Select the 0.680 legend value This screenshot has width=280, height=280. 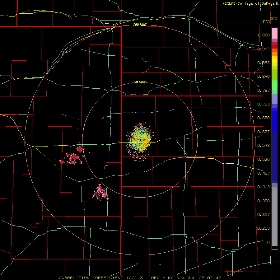click(264, 118)
